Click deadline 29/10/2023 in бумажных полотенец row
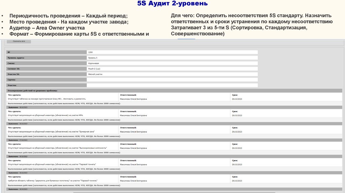 [x=237, y=181]
